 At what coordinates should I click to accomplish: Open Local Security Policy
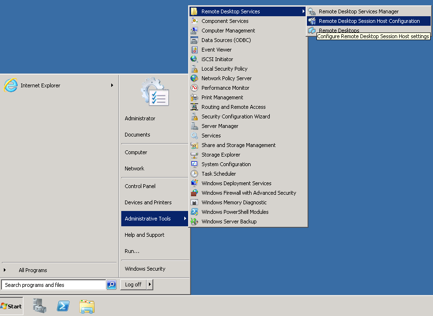[248, 69]
